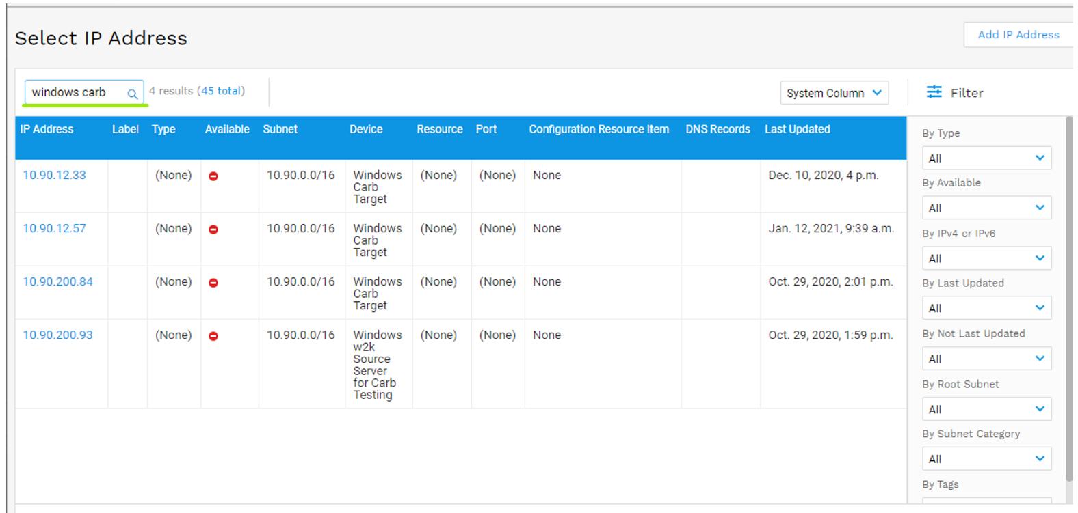
Task: Click unavailable status icon for 10.90.12.33
Action: (213, 176)
